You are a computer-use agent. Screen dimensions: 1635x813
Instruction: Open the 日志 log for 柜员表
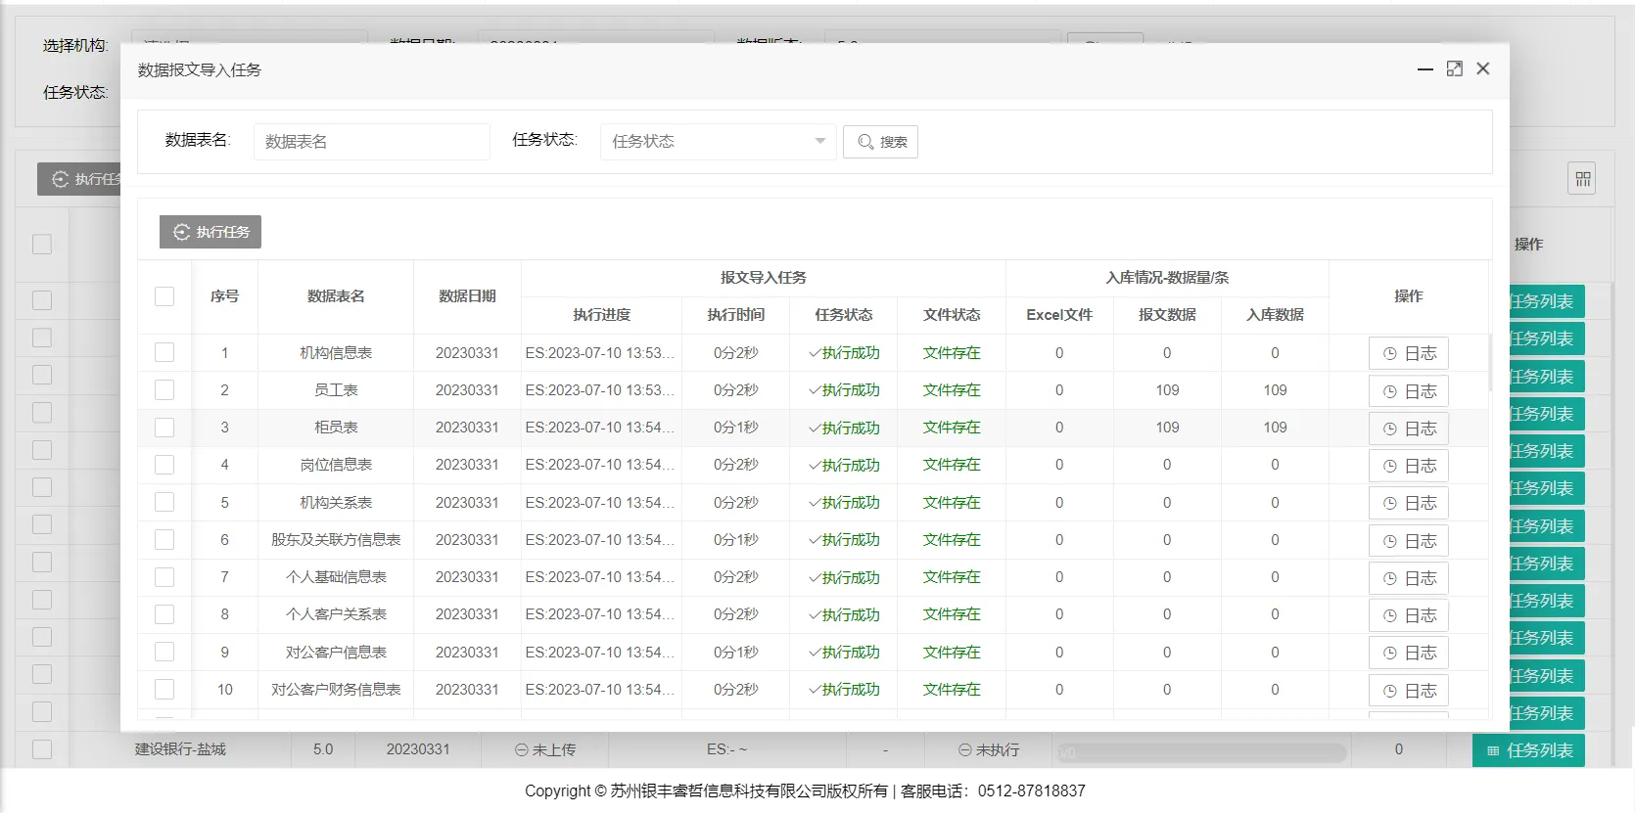pos(1408,429)
